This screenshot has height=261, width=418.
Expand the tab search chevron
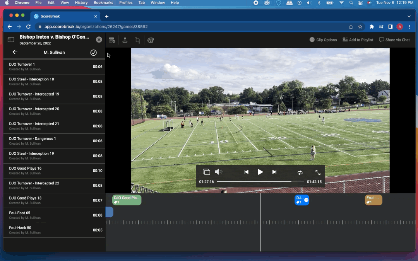(409, 16)
